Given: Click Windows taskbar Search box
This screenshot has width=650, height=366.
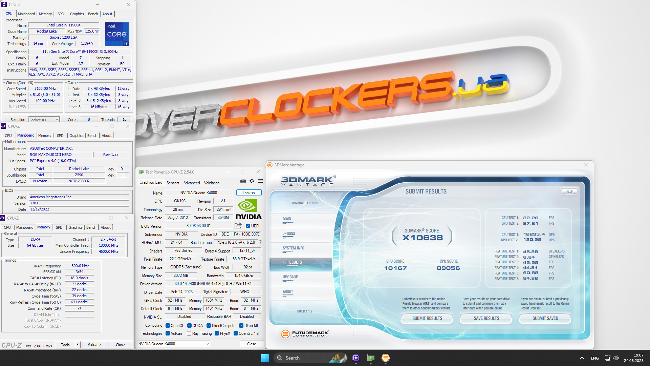Looking at the screenshot, I should coord(310,358).
